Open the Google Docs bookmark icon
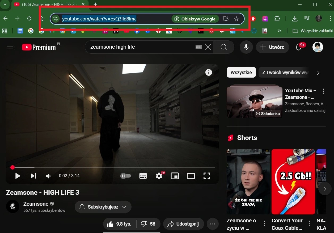This screenshot has height=233, width=334. pyautogui.click(x=20, y=31)
